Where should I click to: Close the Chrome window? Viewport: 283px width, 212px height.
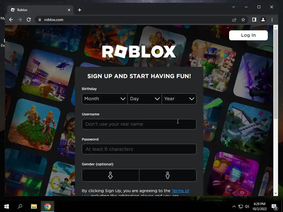271,7
